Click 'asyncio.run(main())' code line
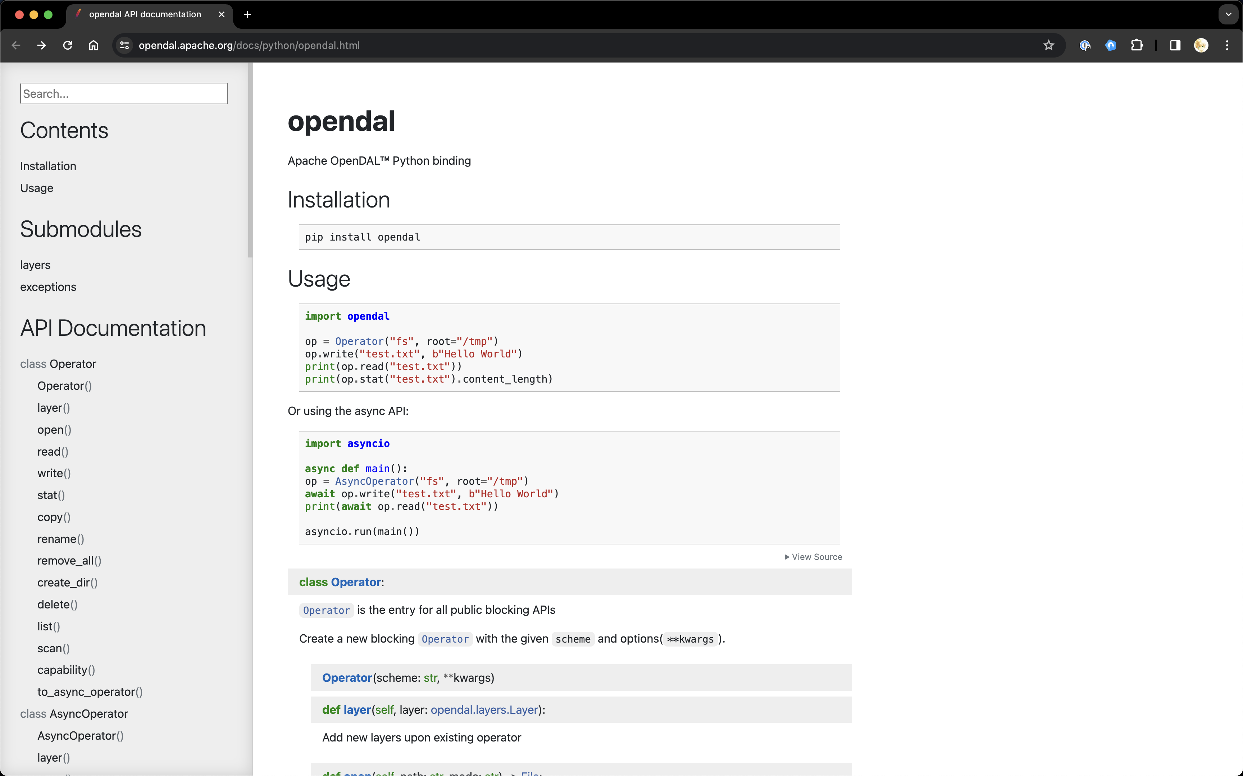 (362, 532)
